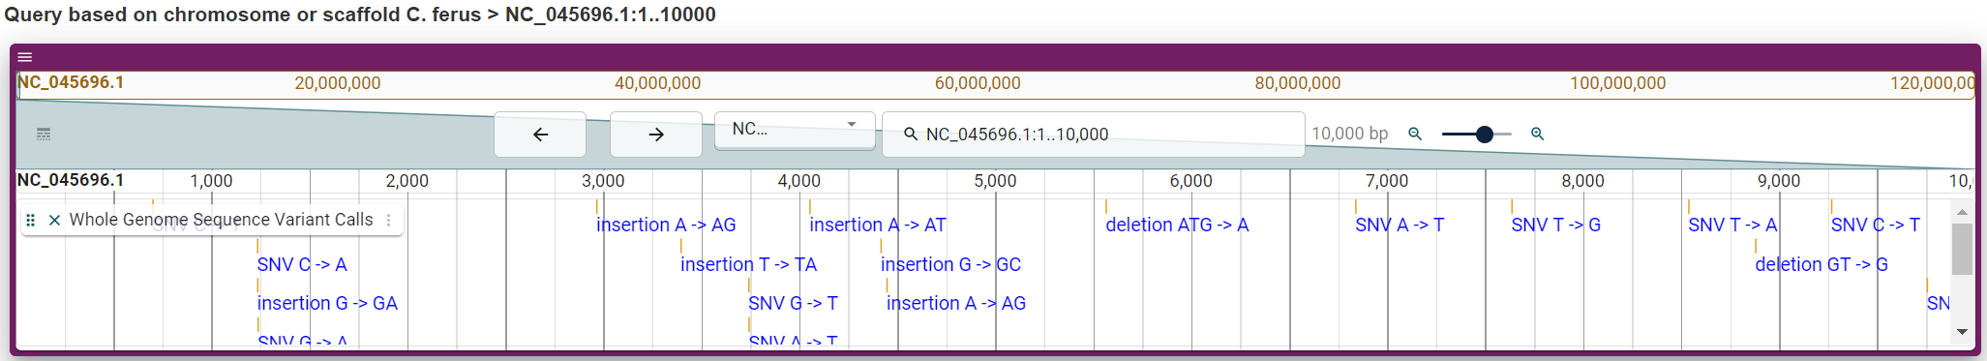Select variant SNV T -> A
The height and width of the screenshot is (361, 1987).
point(1732,225)
